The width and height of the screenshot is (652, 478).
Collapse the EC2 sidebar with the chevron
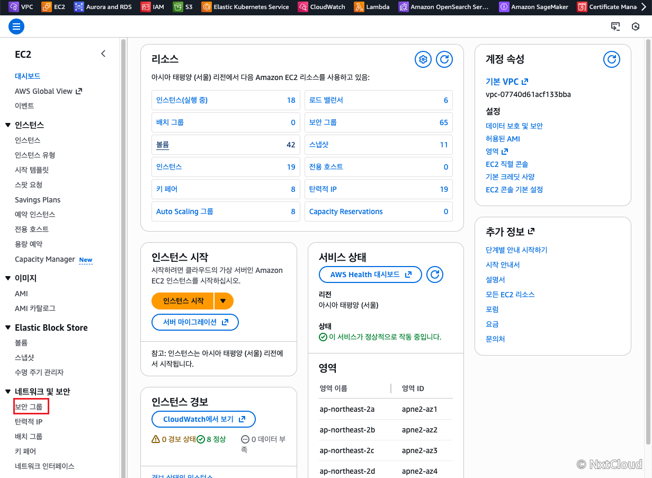[103, 54]
